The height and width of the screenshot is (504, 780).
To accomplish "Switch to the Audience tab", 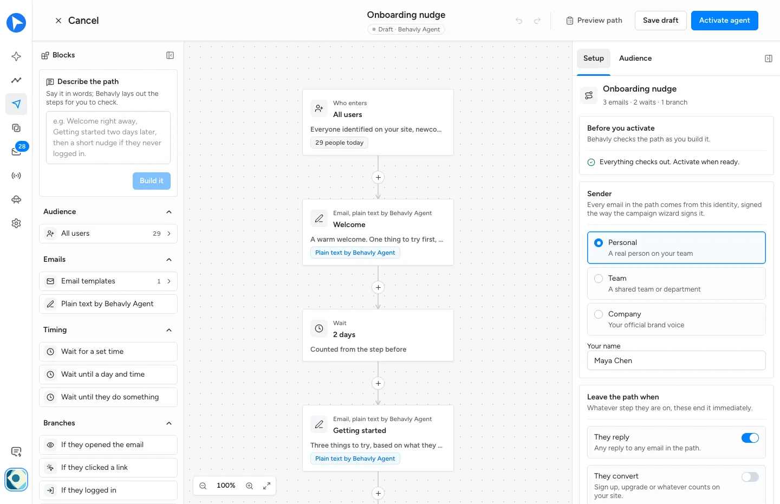I will 635,58.
